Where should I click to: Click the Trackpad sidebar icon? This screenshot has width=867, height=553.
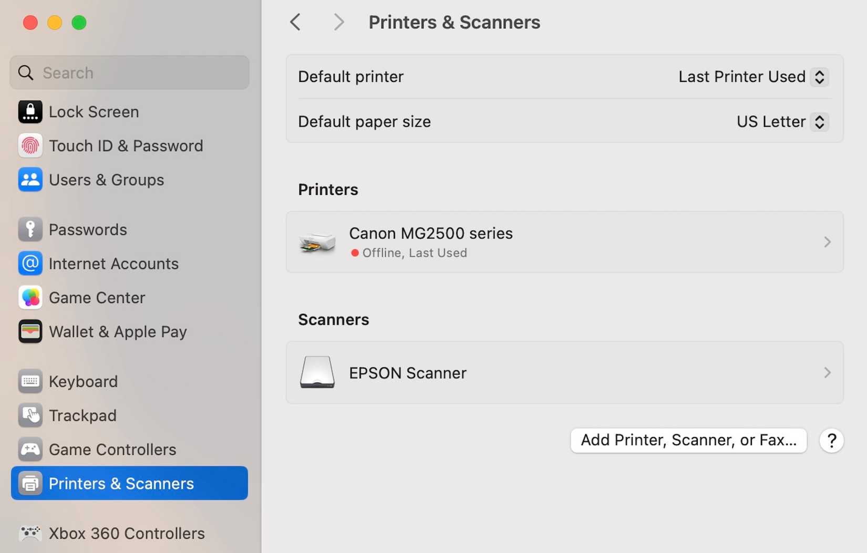click(x=30, y=415)
